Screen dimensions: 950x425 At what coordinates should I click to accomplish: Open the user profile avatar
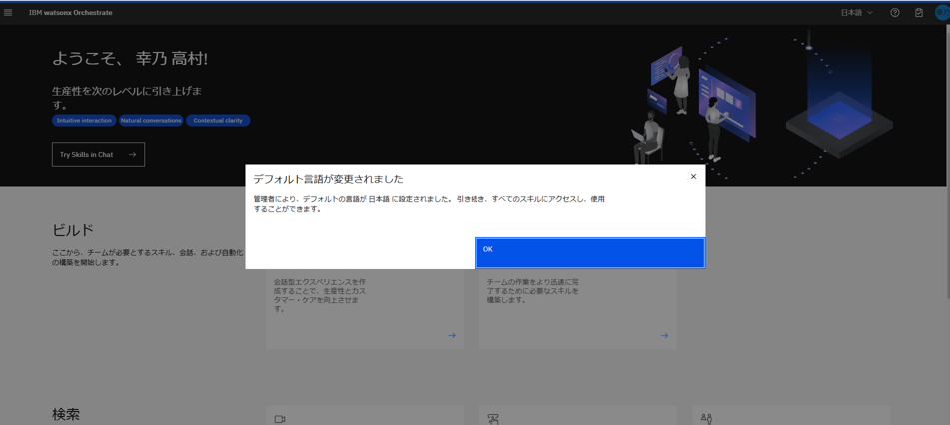(x=942, y=13)
